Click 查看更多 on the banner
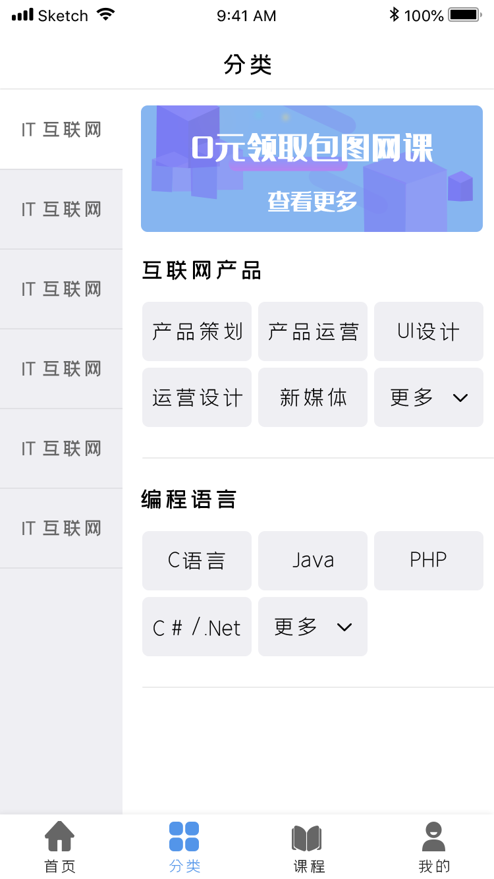This screenshot has width=494, height=879. point(312,202)
